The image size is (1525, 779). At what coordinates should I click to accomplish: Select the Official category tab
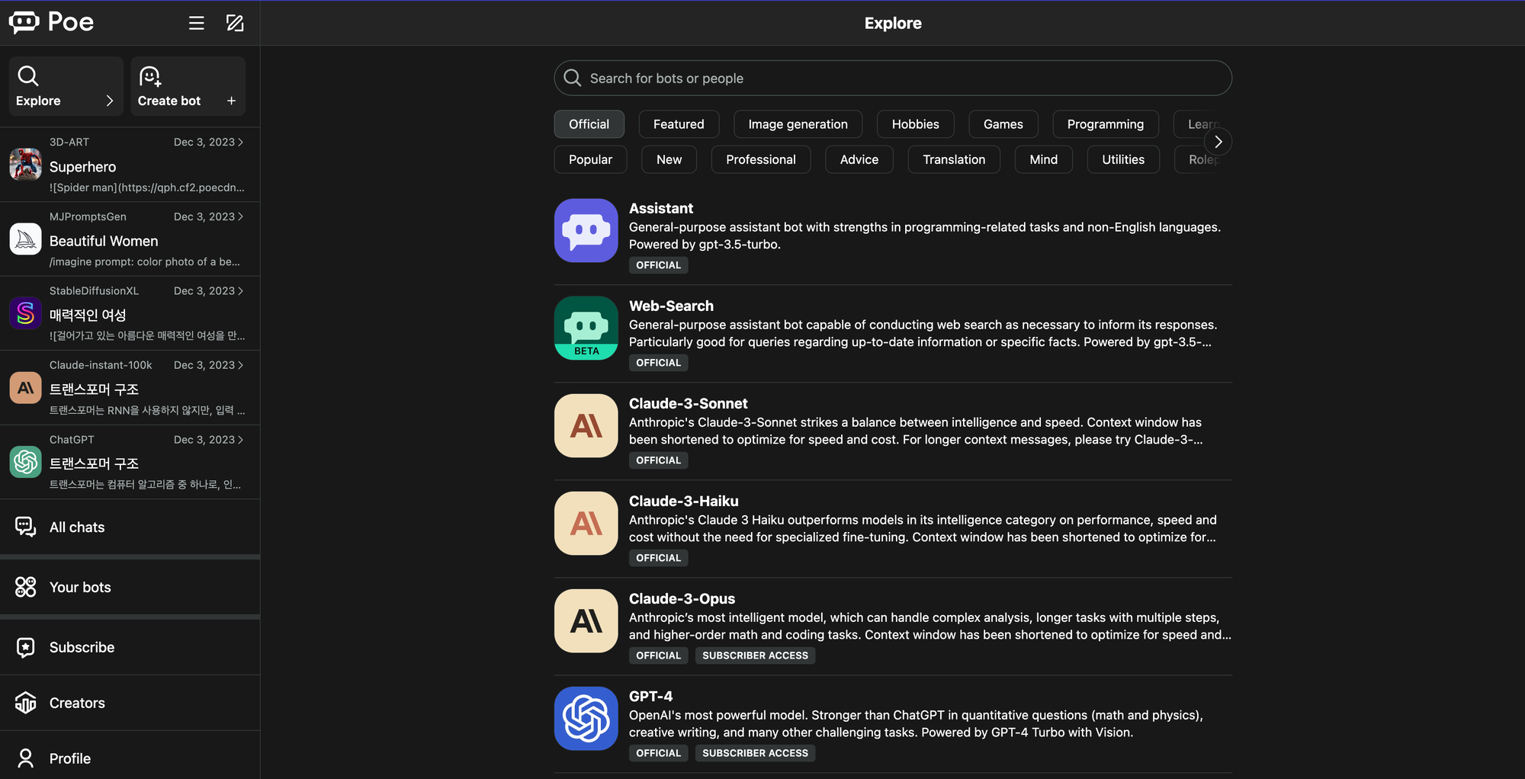click(x=589, y=124)
